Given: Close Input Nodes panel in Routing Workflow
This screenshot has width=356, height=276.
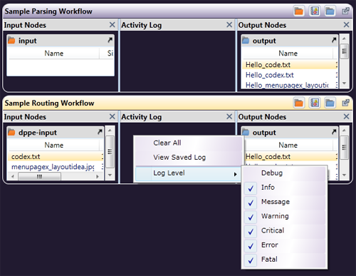Looking at the screenshot, I should pos(112,116).
